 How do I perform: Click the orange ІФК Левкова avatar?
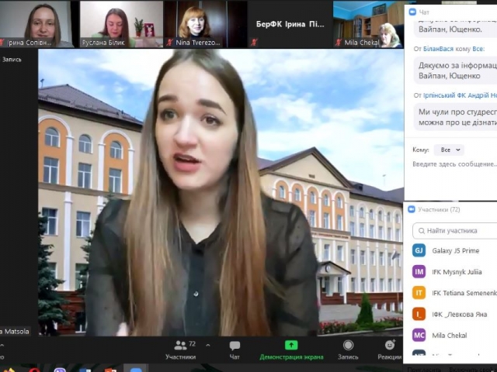(x=419, y=315)
